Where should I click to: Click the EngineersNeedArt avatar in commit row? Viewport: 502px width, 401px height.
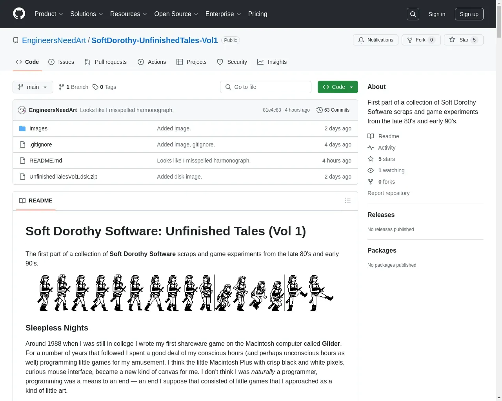(22, 110)
